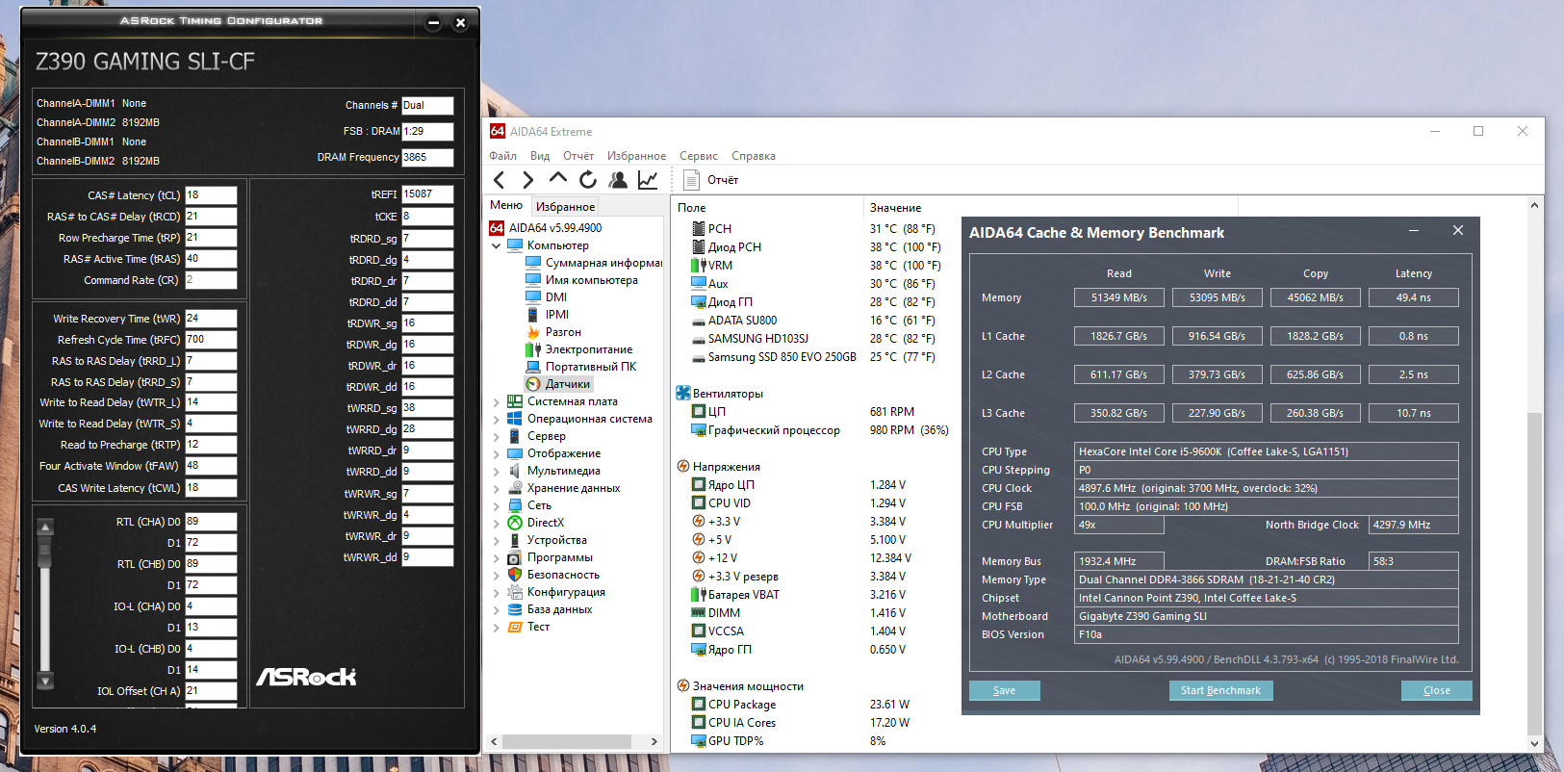Click the ADATA SU800 drive icon
Viewport: 1564px width, 772px height.
pos(699,321)
